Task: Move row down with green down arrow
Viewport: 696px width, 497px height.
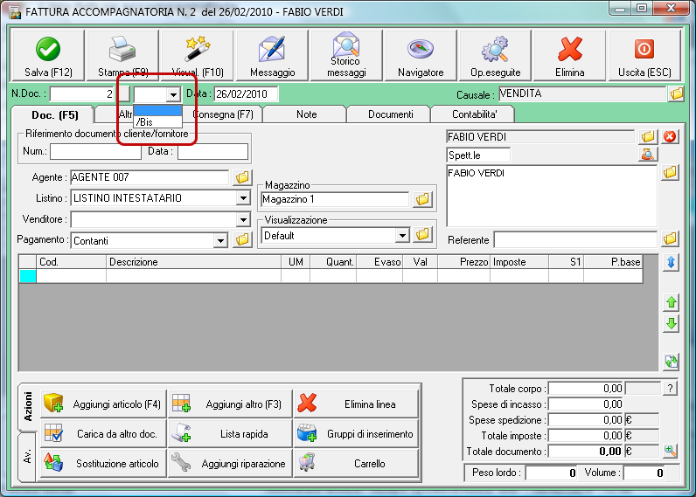Action: (x=672, y=324)
